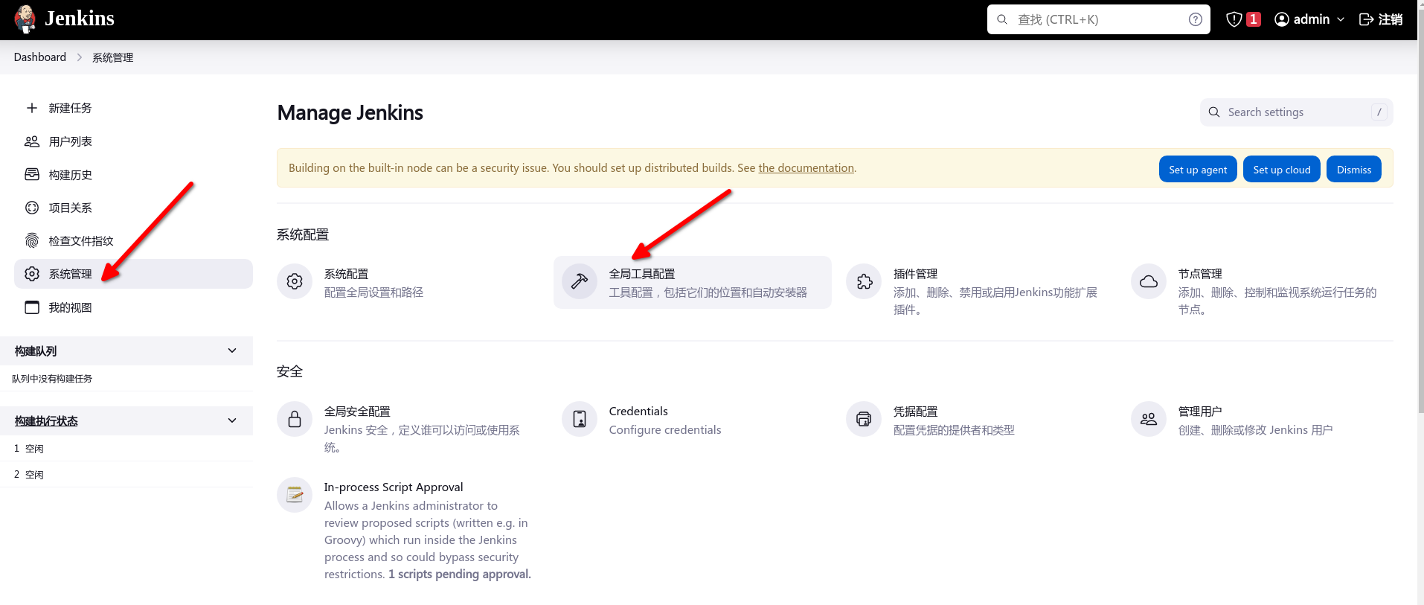Viewport: 1424px width, 605px height.
Task: Click the inbox icon for 构建历史
Action: pos(32,175)
